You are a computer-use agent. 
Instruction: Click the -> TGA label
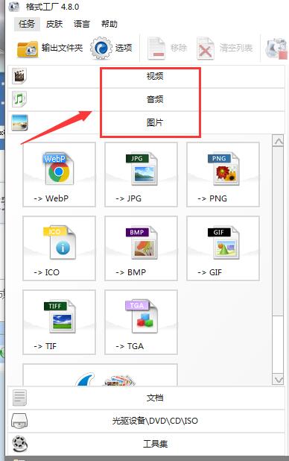[x=130, y=346]
